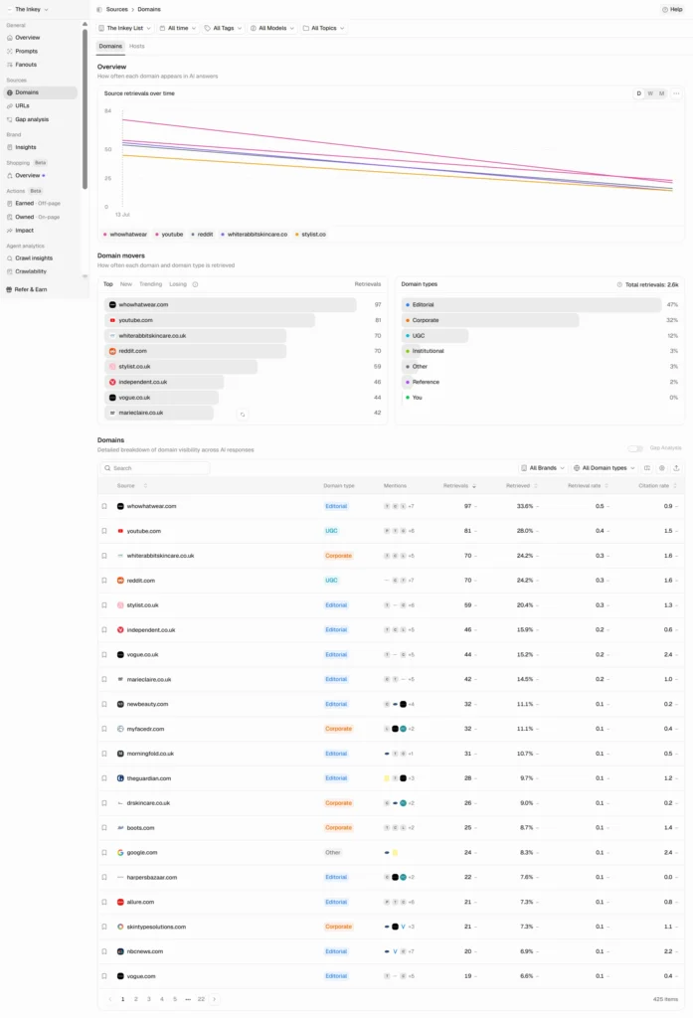Click the Help icon button
The height and width of the screenshot is (1018, 693).
[672, 10]
